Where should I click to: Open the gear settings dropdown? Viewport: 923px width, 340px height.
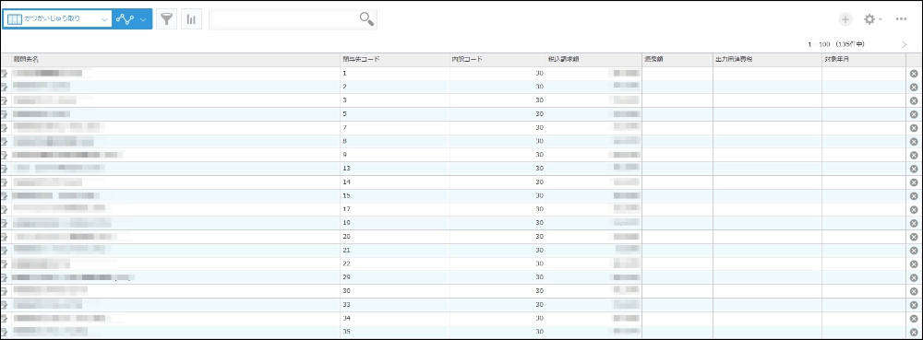tap(872, 19)
